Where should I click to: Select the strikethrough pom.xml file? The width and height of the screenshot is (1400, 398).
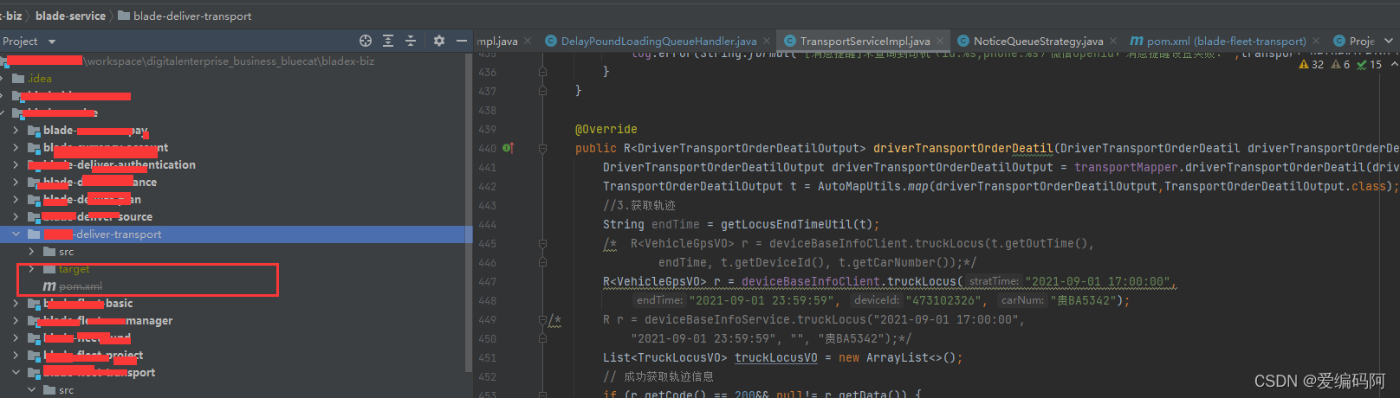coord(80,286)
